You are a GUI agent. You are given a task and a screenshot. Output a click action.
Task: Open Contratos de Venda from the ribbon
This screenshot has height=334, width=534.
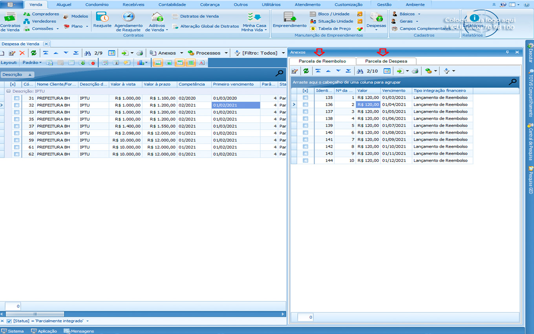pyautogui.click(x=10, y=22)
